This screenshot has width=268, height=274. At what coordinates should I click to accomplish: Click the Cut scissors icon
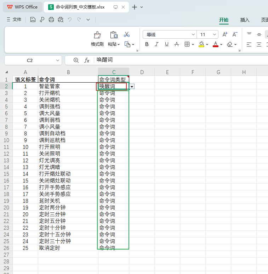tap(126, 34)
